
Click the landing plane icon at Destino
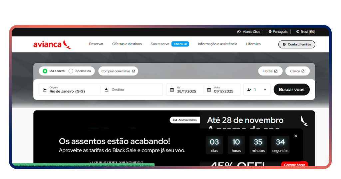107,89
